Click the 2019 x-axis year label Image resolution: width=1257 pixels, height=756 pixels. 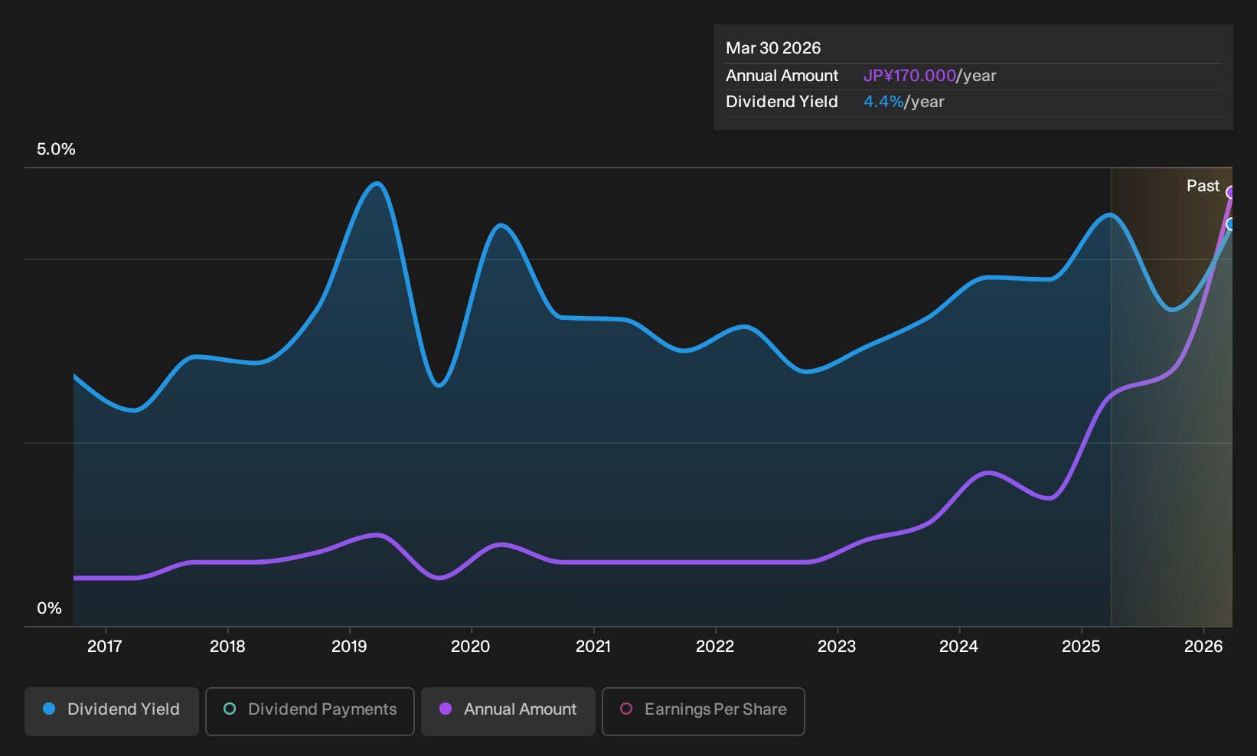coord(349,647)
